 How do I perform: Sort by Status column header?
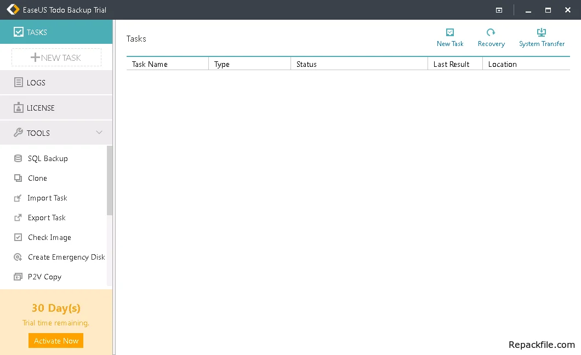(360, 64)
